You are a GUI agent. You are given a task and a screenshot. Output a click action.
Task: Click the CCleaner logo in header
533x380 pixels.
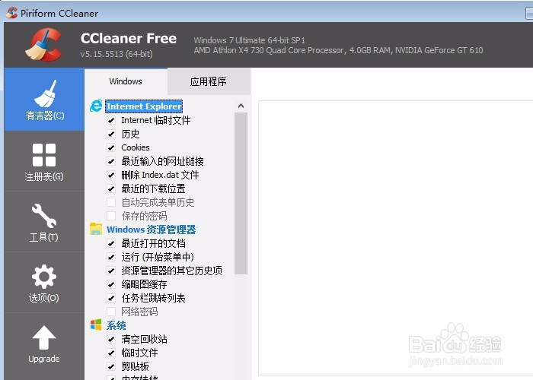pos(43,45)
